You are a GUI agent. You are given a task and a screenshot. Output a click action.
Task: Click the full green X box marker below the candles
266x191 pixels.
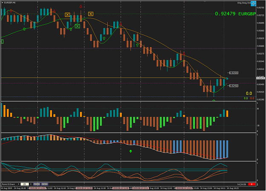77,26
